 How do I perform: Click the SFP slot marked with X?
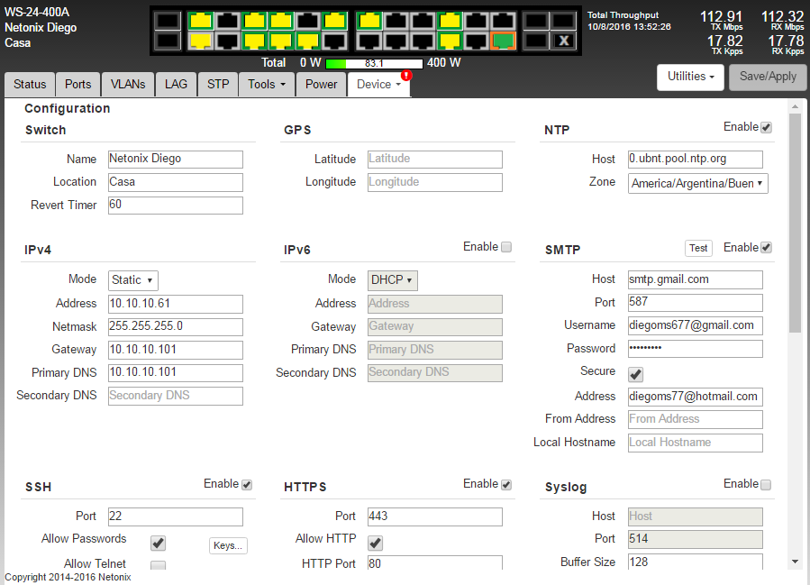click(x=563, y=41)
